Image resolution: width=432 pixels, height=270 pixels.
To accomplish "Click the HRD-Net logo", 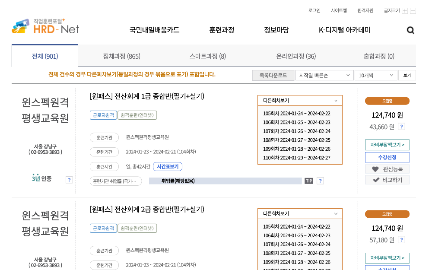I will point(45,26).
